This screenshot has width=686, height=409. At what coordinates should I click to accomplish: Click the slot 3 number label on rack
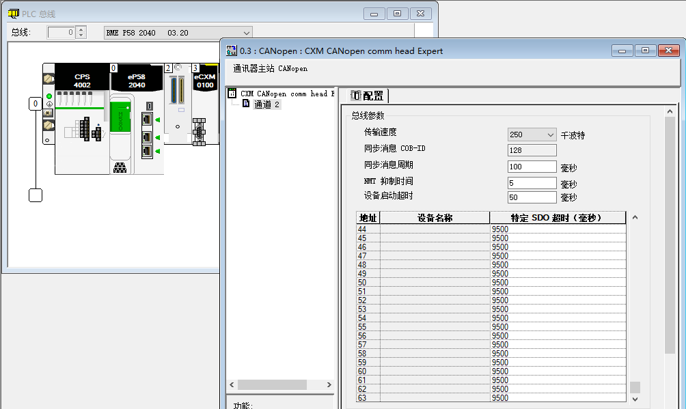tap(195, 68)
